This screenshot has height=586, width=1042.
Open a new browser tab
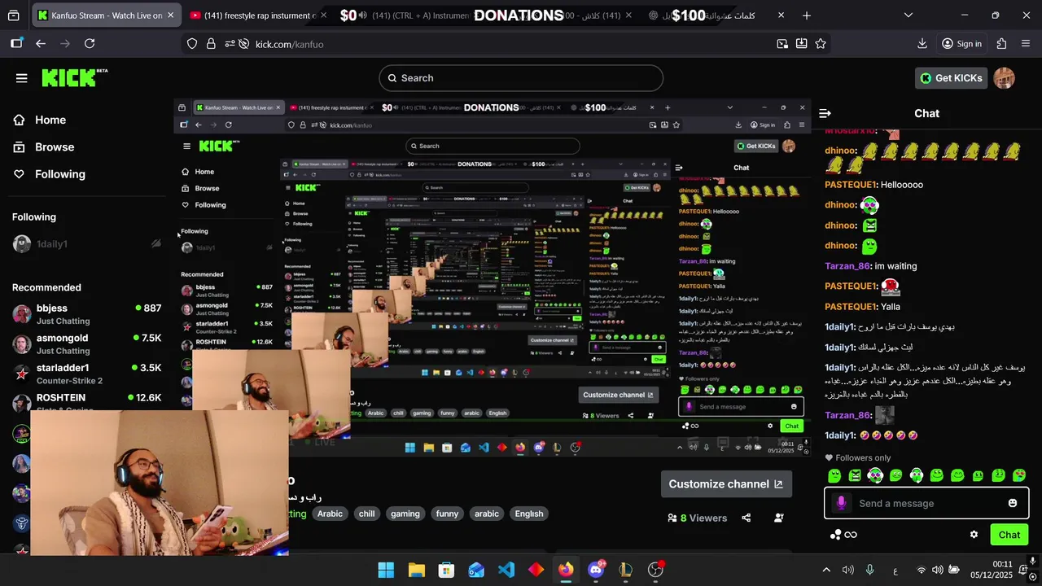[x=806, y=15]
